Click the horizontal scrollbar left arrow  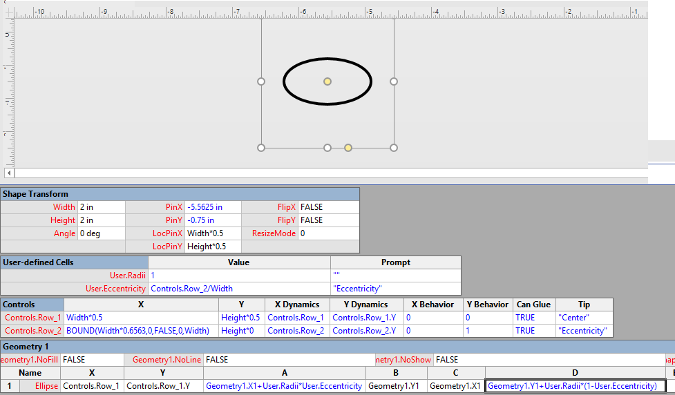(9, 173)
